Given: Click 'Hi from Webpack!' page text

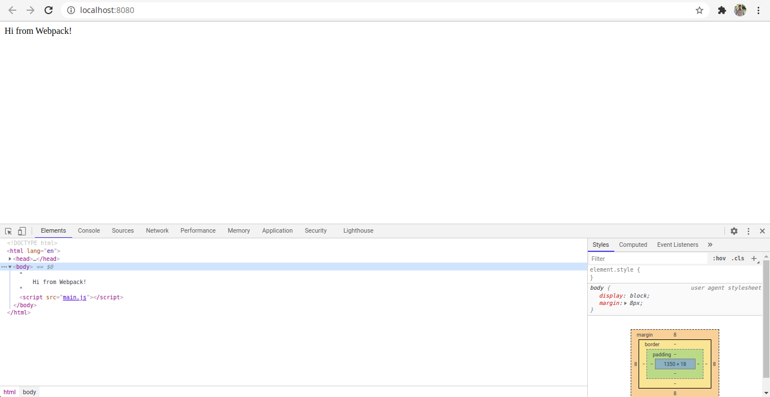Looking at the screenshot, I should (38, 31).
